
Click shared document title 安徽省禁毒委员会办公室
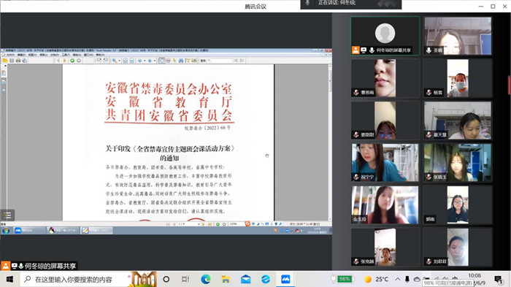tap(169, 88)
